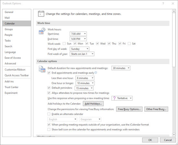This screenshot has width=178, height=145.
Task: Toggle the Default reminders checkbox
Action: tap(49, 88)
